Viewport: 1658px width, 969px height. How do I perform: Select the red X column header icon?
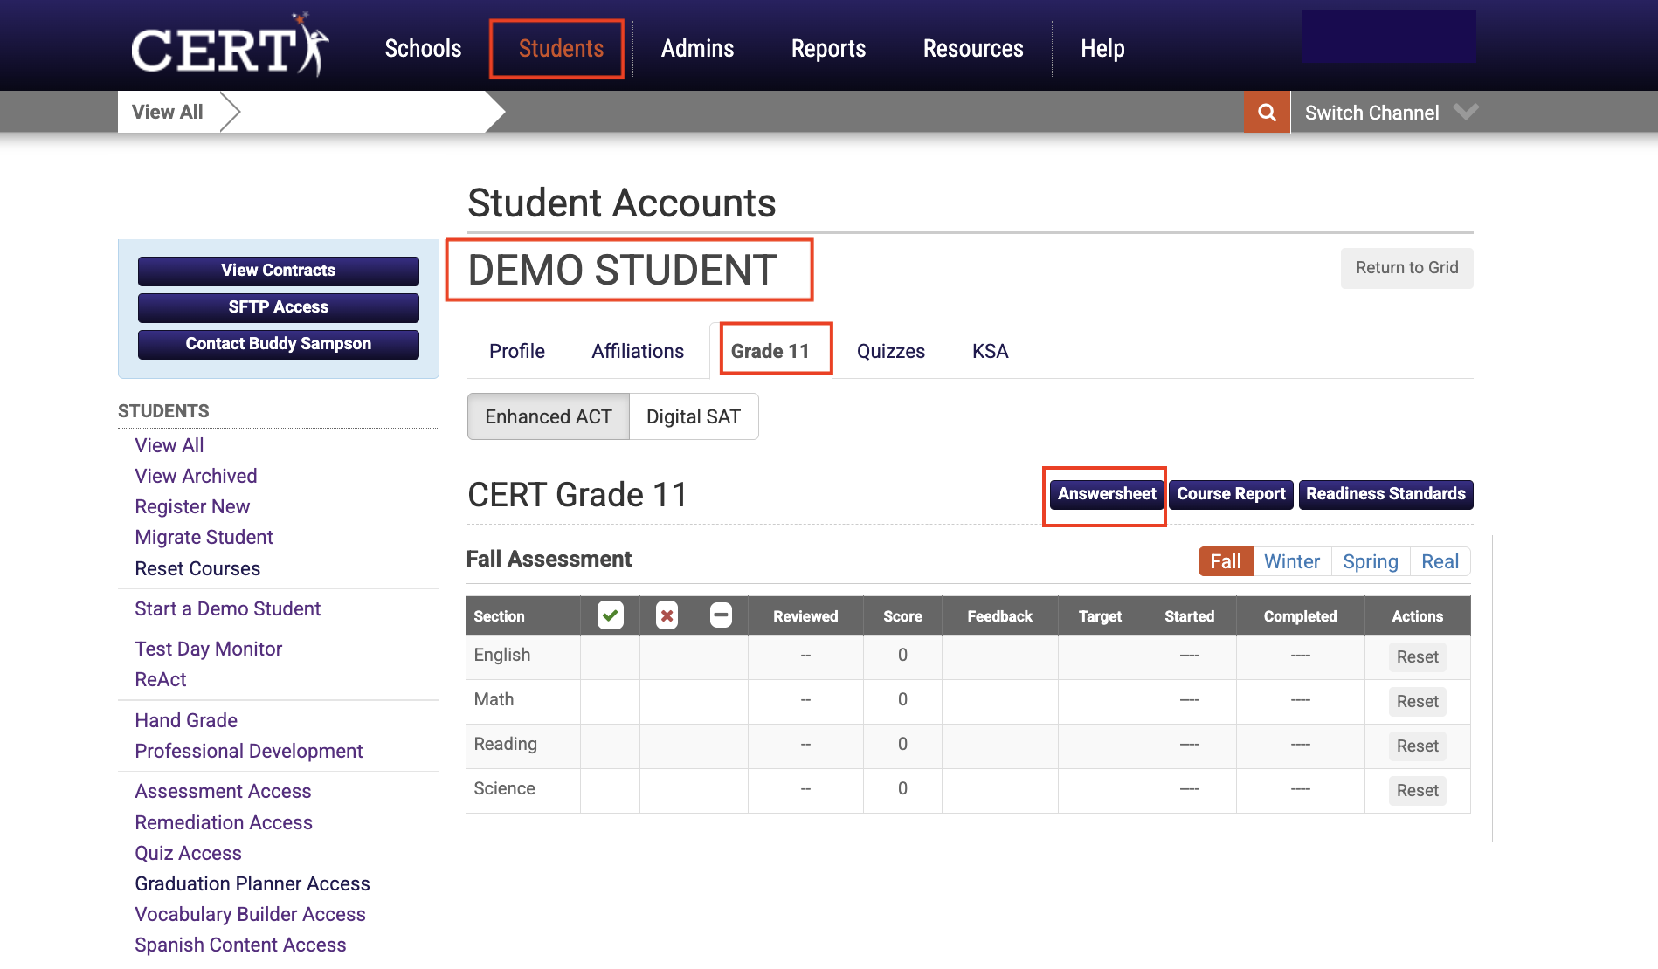point(666,615)
